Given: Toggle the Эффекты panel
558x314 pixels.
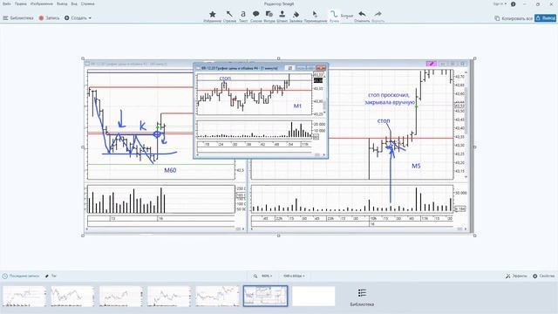Looking at the screenshot, I should (517, 276).
